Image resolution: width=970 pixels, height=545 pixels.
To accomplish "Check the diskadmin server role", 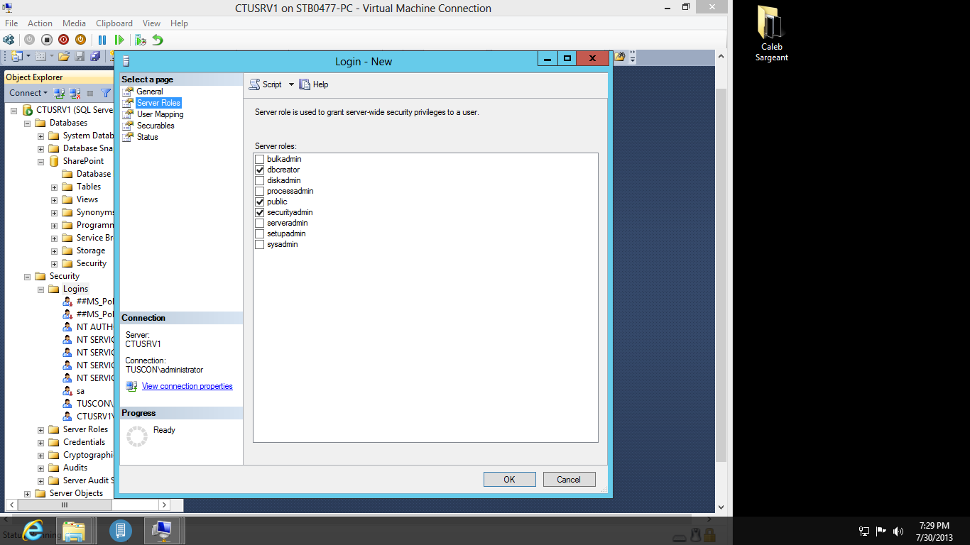I will click(260, 180).
